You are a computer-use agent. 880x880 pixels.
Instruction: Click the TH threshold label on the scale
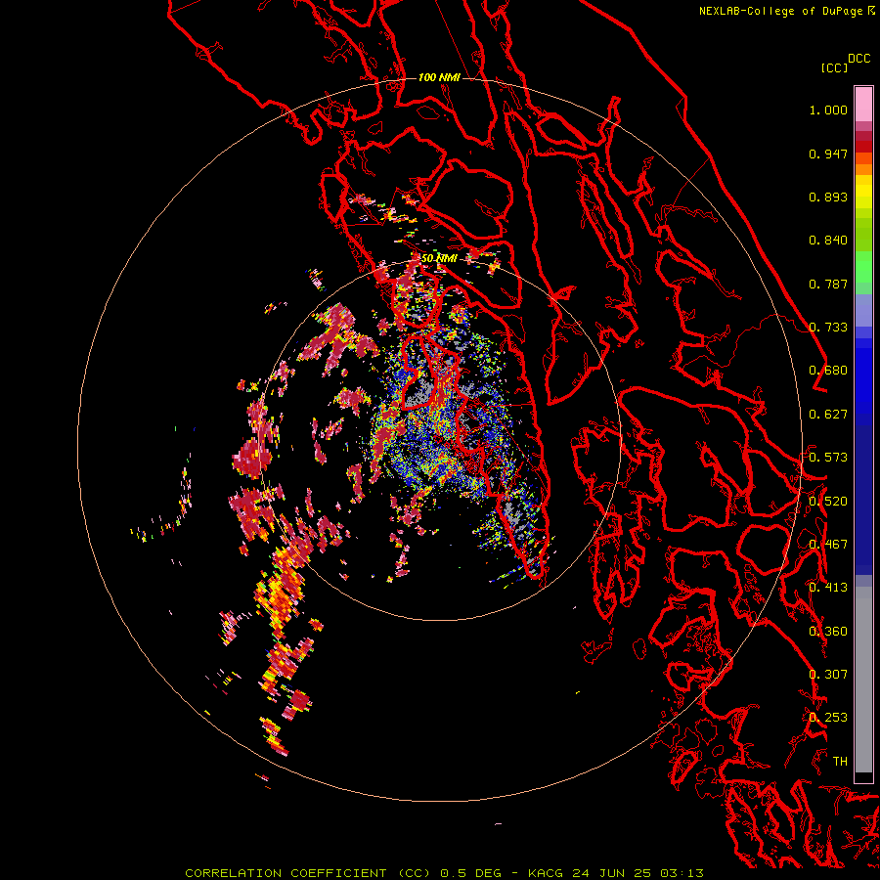(x=840, y=762)
